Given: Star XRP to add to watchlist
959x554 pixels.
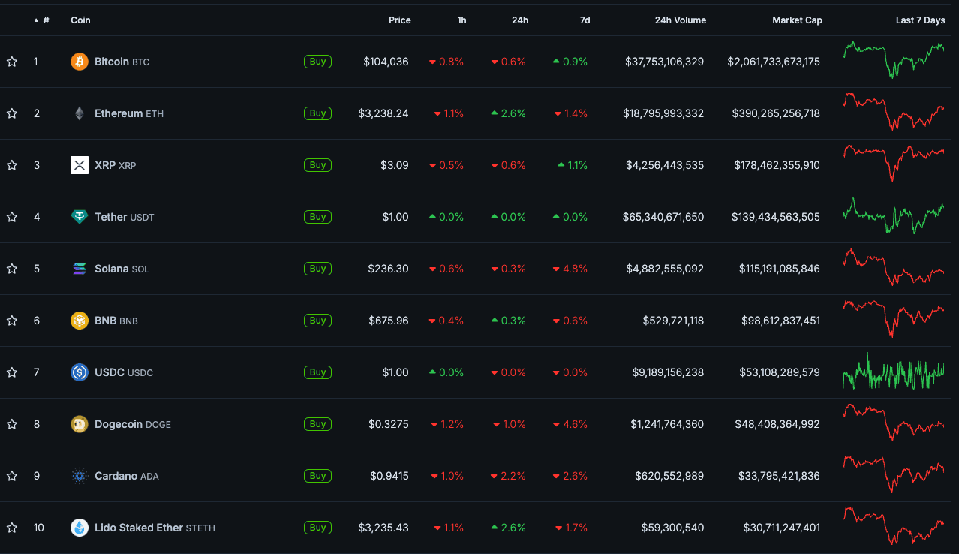Looking at the screenshot, I should (x=12, y=165).
